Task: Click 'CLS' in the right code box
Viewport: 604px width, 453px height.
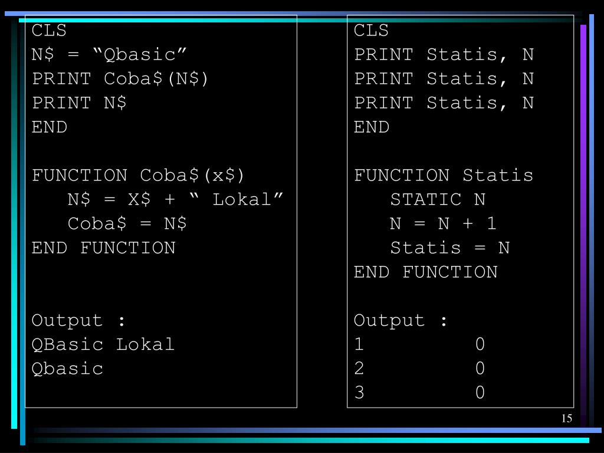Action: pyautogui.click(x=371, y=31)
